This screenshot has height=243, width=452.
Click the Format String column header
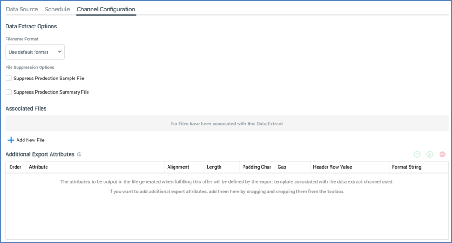[x=406, y=167]
